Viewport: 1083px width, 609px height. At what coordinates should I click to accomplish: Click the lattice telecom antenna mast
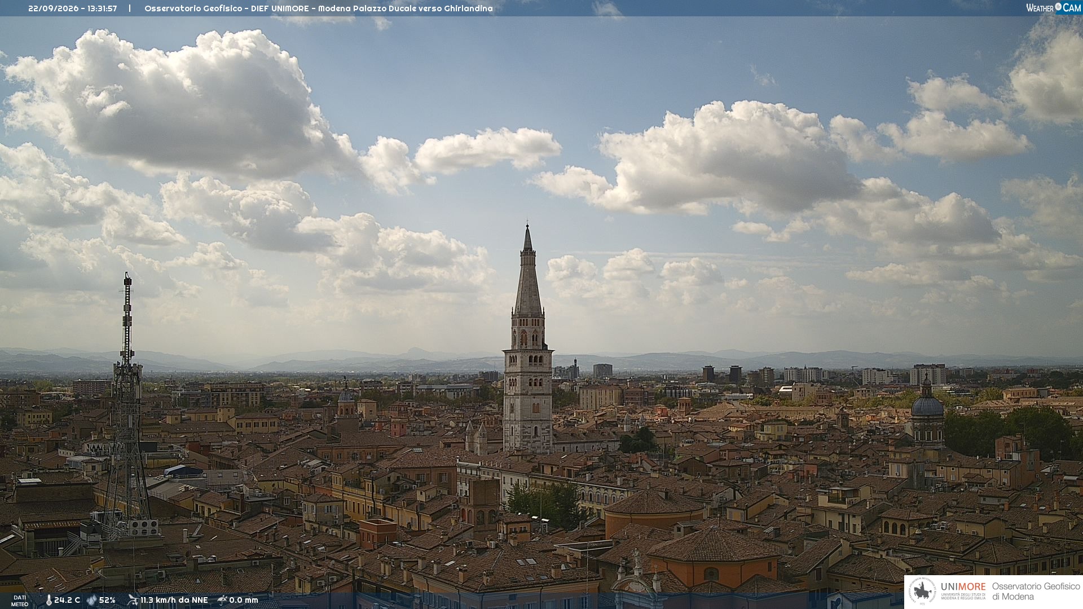click(127, 406)
